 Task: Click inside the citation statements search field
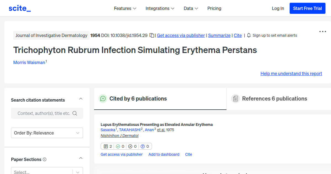coord(41,113)
